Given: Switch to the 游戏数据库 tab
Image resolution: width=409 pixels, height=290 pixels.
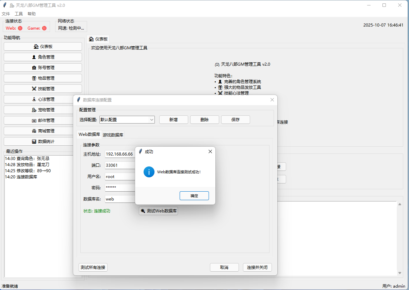Looking at the screenshot, I should pyautogui.click(x=113, y=135).
